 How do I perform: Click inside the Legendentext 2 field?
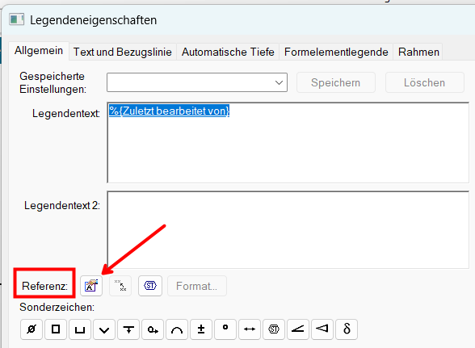coord(288,229)
